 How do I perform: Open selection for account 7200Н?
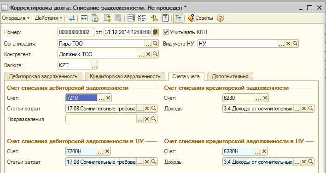(100, 151)
